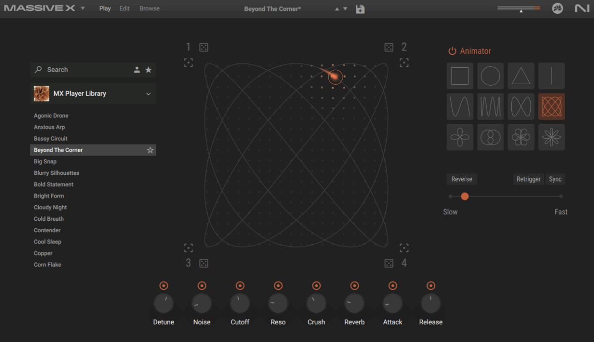
Task: Turn on Sync for the animator
Action: click(555, 179)
